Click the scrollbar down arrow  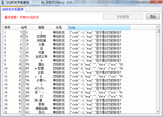(158, 112)
